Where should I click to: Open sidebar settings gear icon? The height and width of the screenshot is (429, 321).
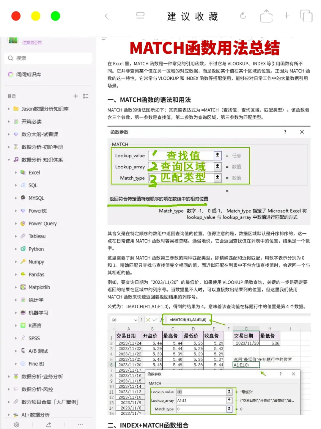coord(17,425)
